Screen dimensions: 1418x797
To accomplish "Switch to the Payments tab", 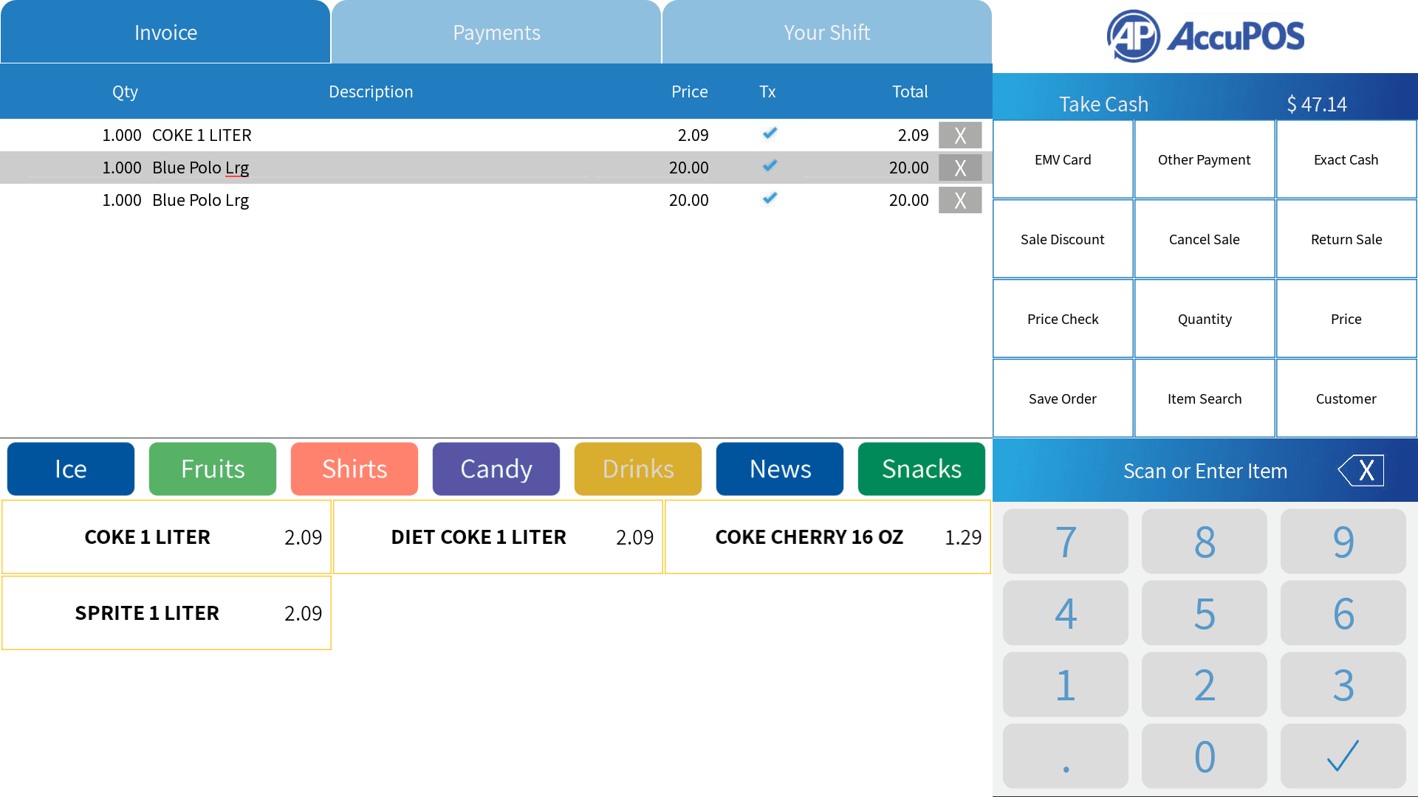I will 496,32.
